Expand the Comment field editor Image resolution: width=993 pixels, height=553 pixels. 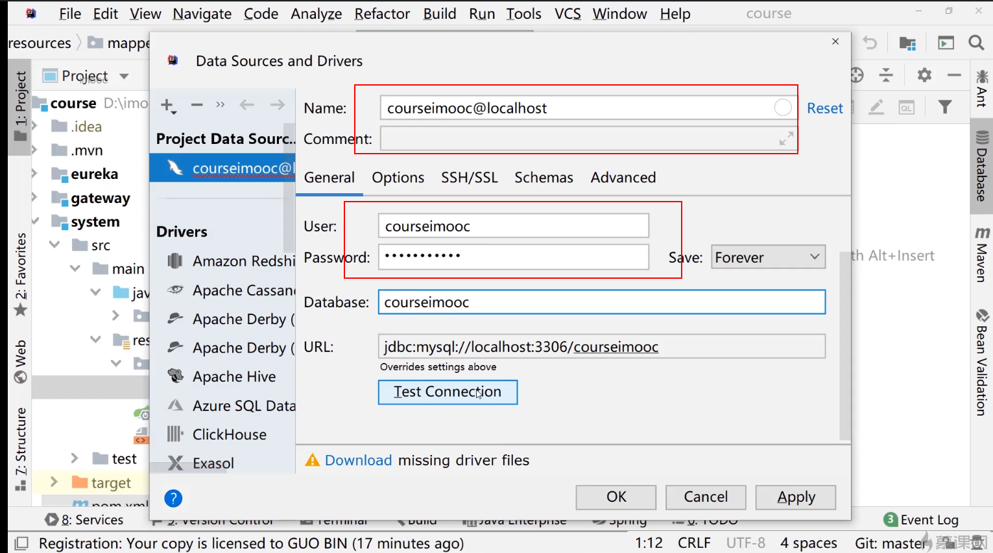coord(786,139)
